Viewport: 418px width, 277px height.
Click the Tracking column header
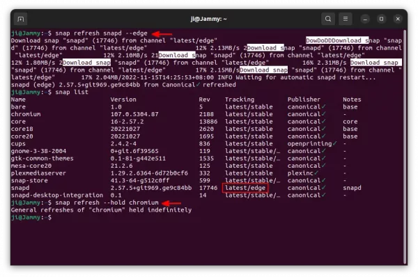pos(240,100)
